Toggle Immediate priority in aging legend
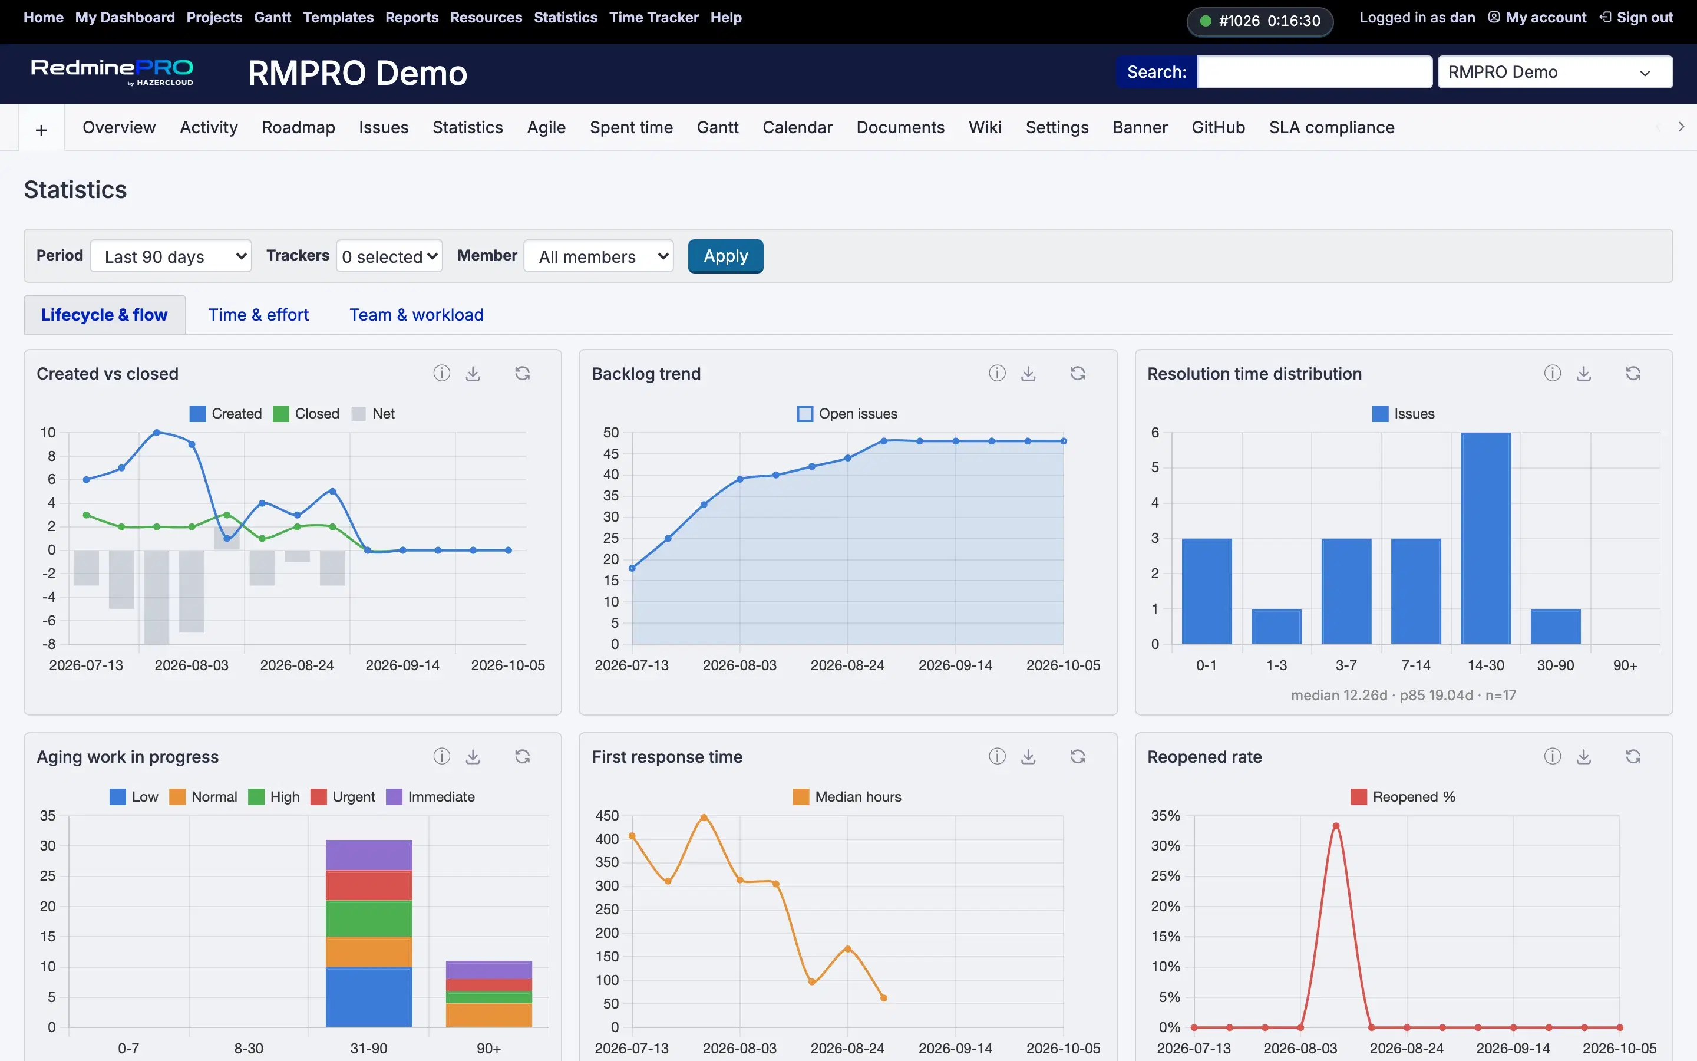This screenshot has height=1061, width=1697. tap(431, 797)
